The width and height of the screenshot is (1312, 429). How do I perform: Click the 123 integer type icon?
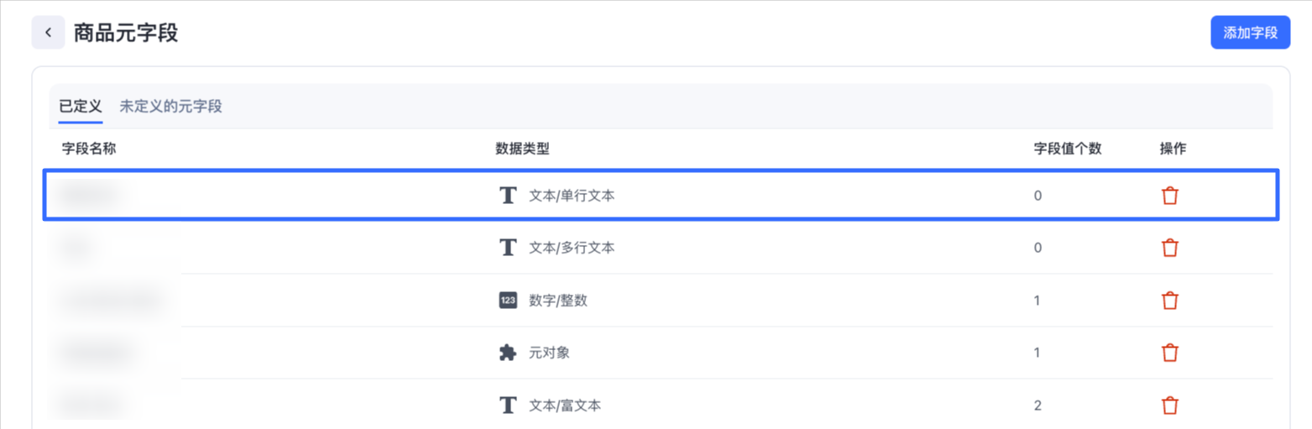[507, 301]
